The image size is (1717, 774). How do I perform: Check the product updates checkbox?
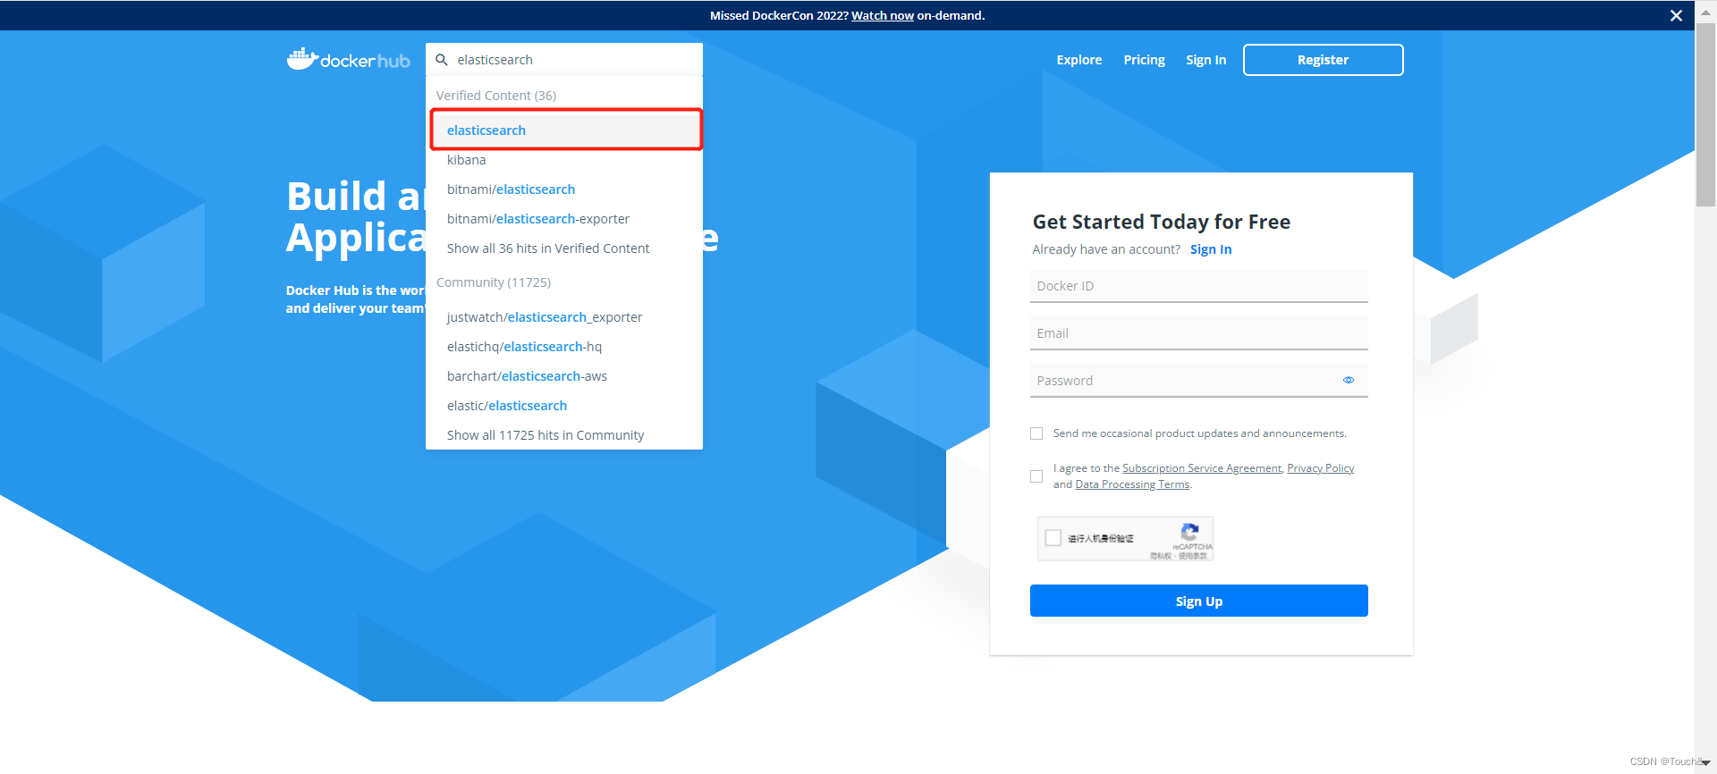pyautogui.click(x=1036, y=433)
